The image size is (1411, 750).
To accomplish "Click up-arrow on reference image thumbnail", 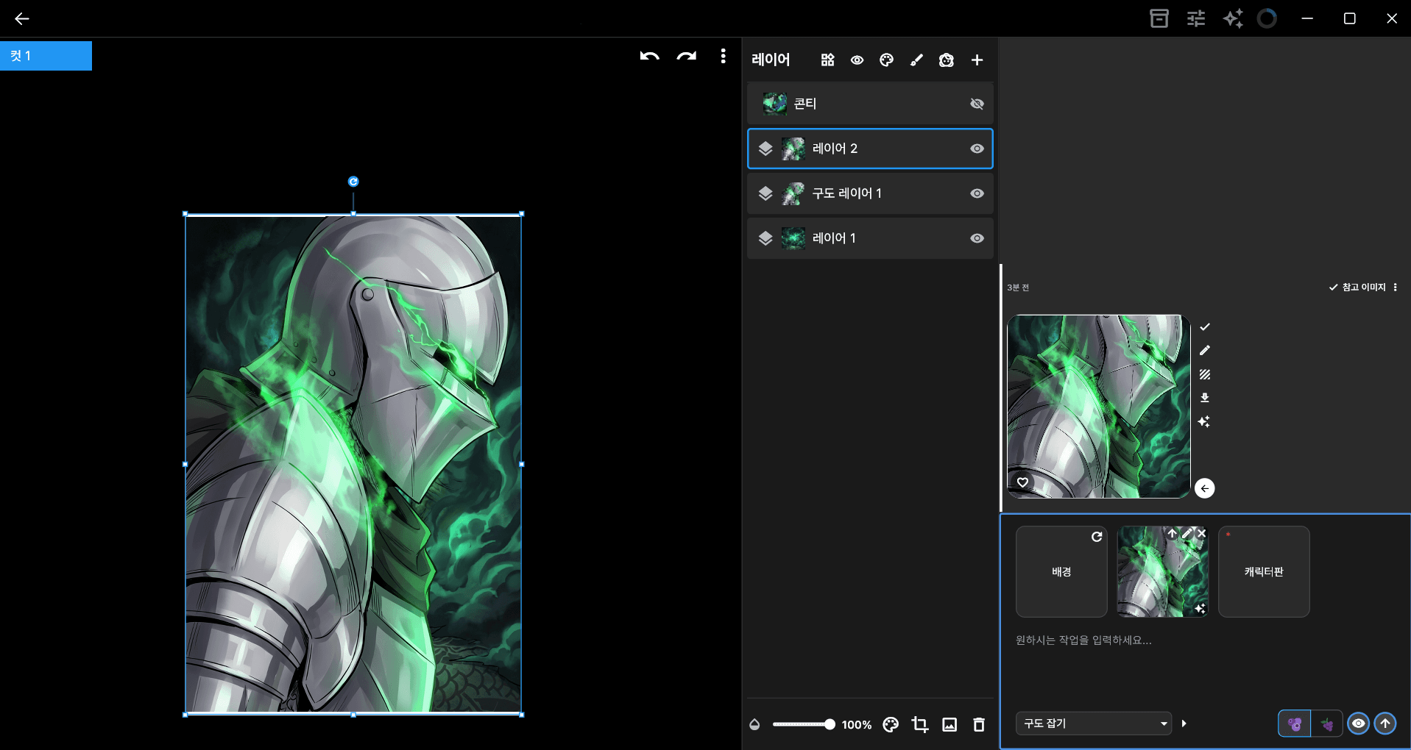I will tap(1173, 533).
